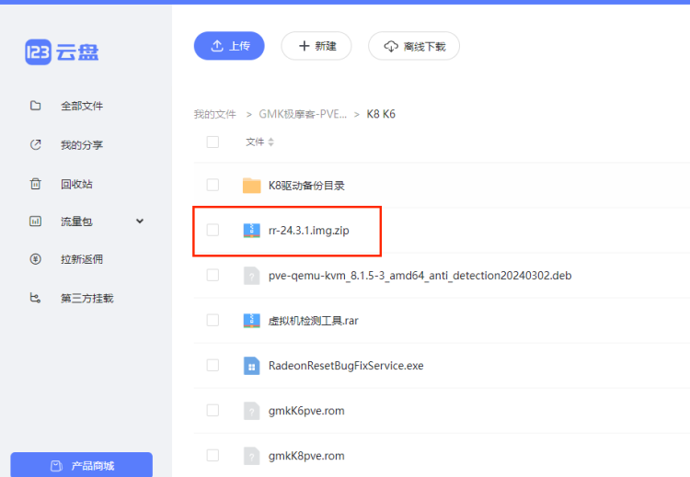This screenshot has height=477, width=690.
Task: Click the 离线下载 button
Action: pos(414,46)
